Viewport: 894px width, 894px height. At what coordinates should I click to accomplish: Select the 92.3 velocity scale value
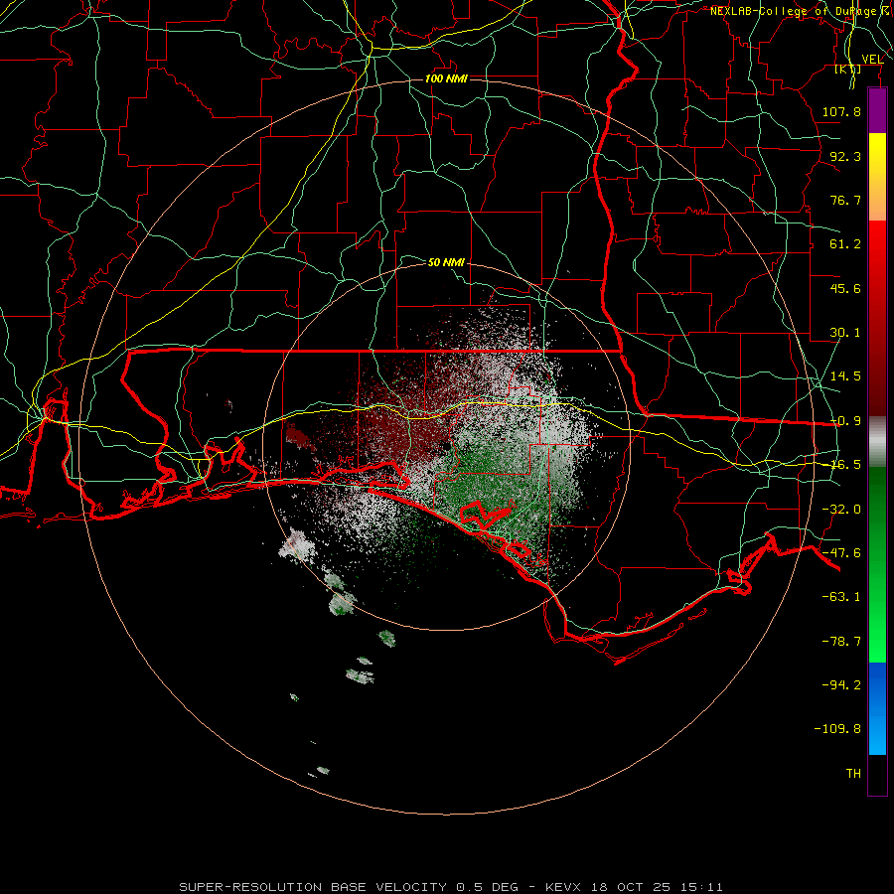tap(845, 156)
